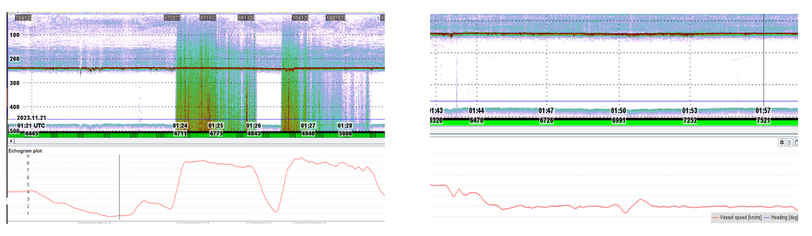812x236 pixels.
Task: Click the ping number 7521
Action: click(764, 120)
